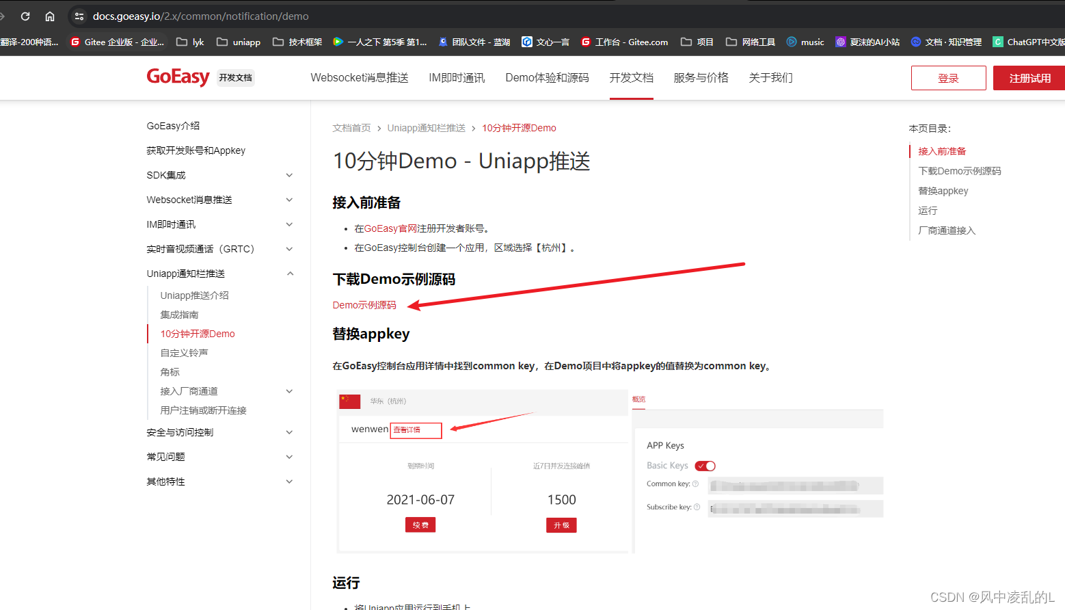The height and width of the screenshot is (610, 1065).
Task: Open the 文心一言 bookmark
Action: tap(545, 42)
